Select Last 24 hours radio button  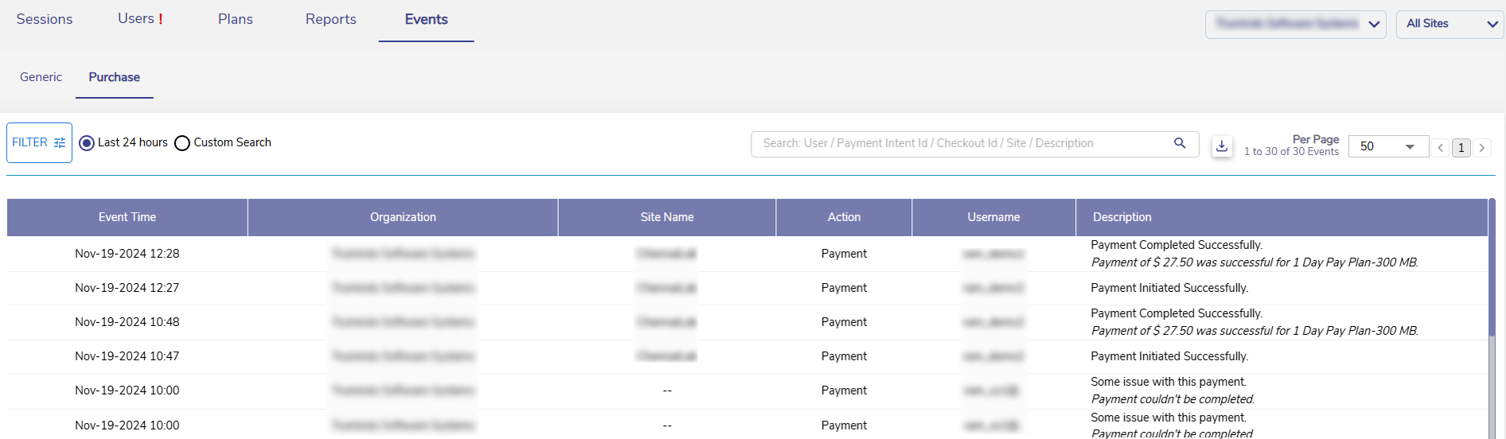(x=87, y=143)
